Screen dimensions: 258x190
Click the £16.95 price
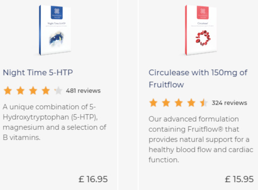click(93, 179)
